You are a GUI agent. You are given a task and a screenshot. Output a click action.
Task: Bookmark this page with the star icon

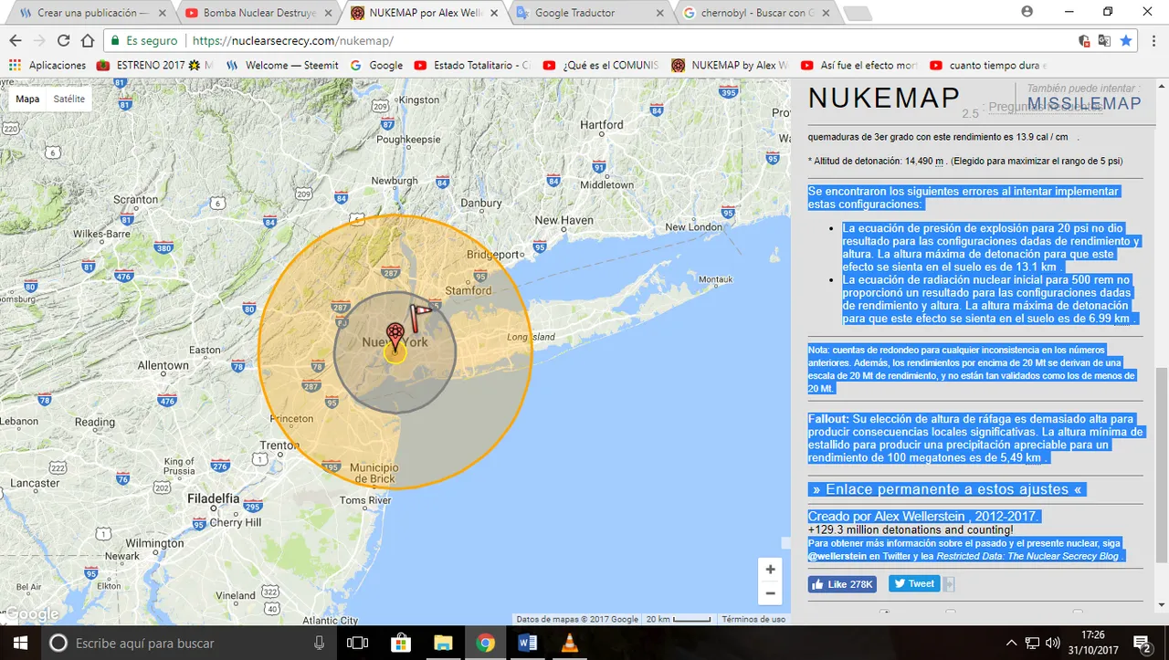coord(1126,40)
